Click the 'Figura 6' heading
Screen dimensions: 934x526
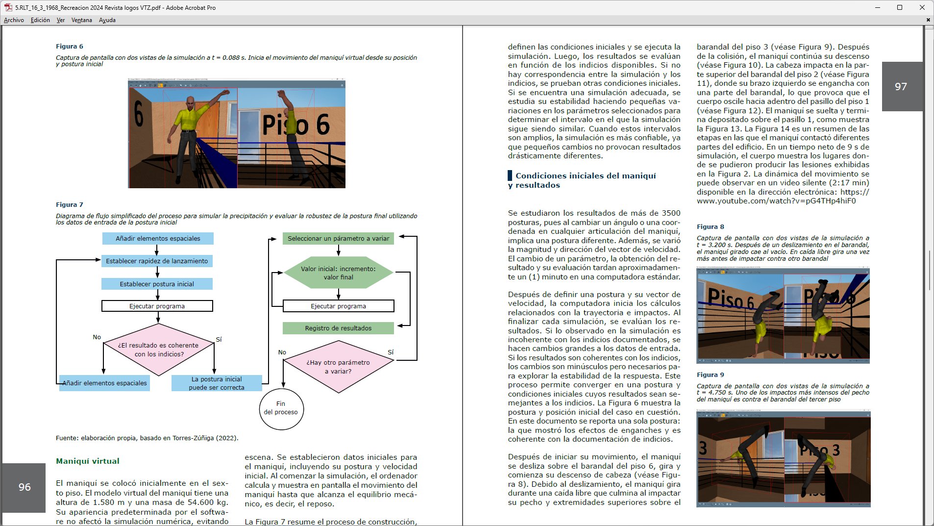pos(70,47)
